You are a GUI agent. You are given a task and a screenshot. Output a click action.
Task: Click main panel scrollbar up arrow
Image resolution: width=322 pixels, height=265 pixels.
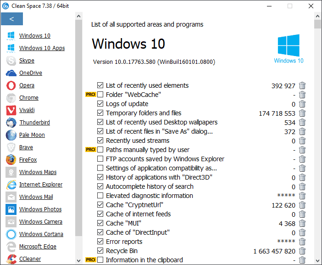[x=317, y=16]
